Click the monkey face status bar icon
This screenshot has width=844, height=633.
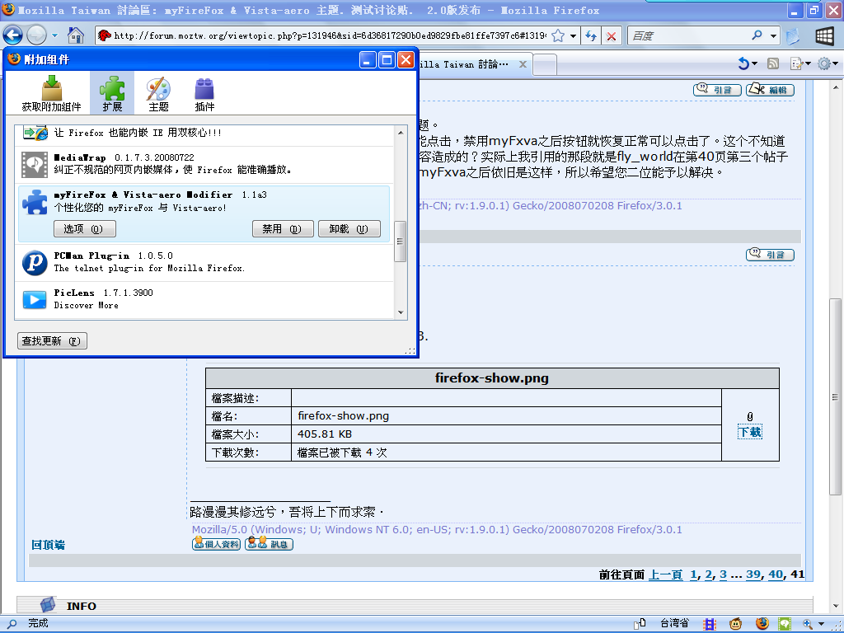[x=735, y=624]
